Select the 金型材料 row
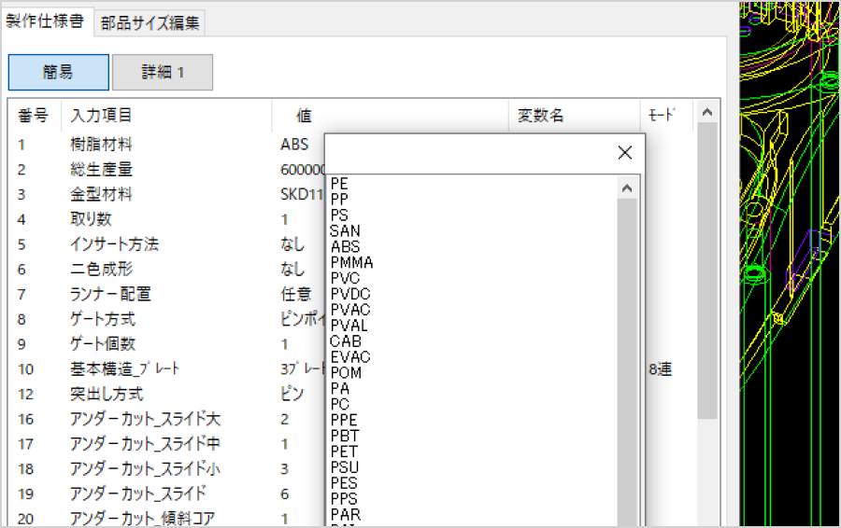 click(x=102, y=195)
